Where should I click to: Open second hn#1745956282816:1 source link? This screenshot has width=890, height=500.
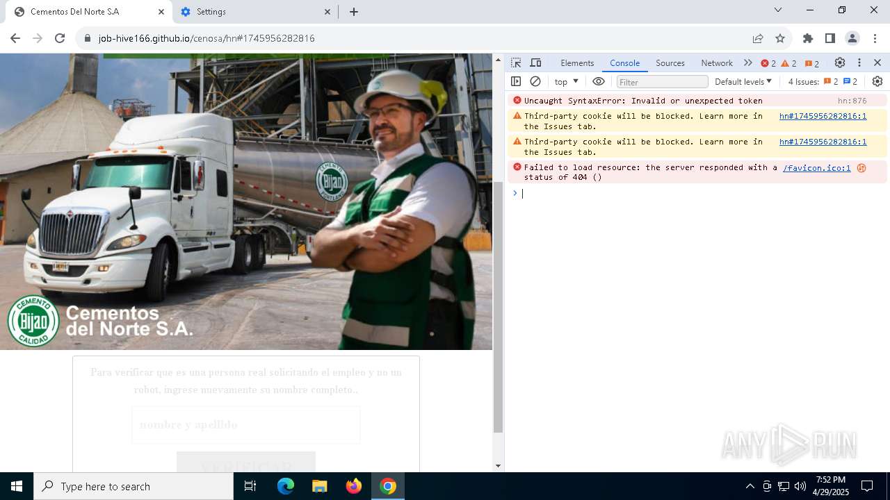[823, 142]
